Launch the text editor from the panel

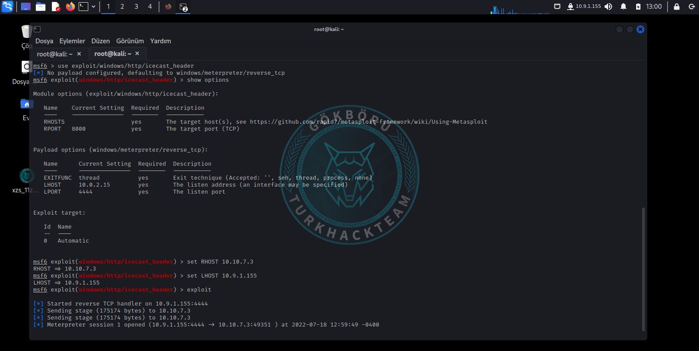click(x=55, y=7)
